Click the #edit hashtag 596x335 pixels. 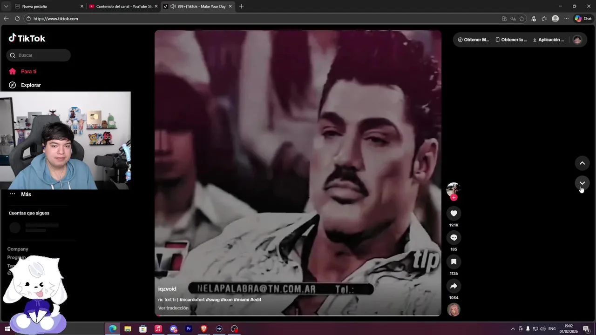pyautogui.click(x=256, y=300)
